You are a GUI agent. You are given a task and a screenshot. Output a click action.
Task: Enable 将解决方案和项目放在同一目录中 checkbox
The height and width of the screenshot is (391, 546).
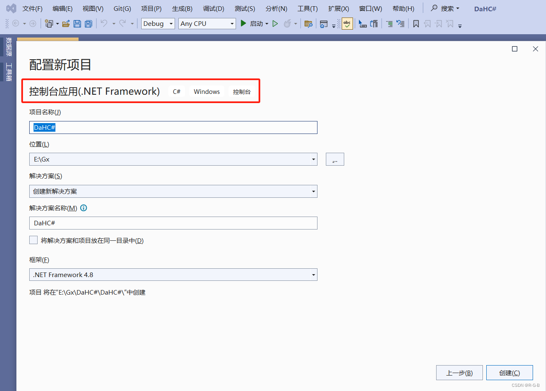point(33,240)
